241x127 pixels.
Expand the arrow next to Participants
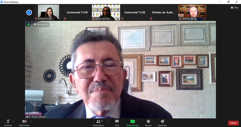tap(108, 122)
